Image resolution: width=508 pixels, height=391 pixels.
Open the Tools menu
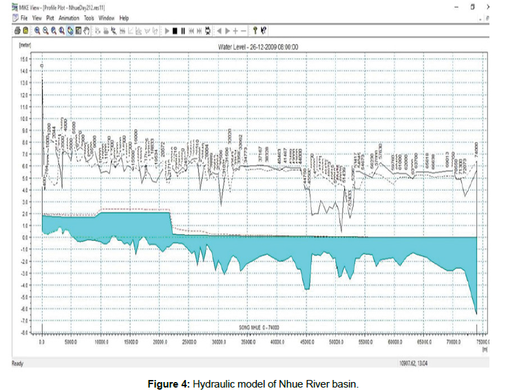(x=89, y=18)
